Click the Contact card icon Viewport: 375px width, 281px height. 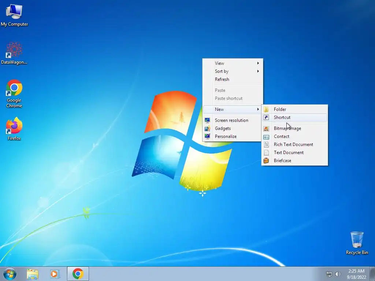coord(266,137)
